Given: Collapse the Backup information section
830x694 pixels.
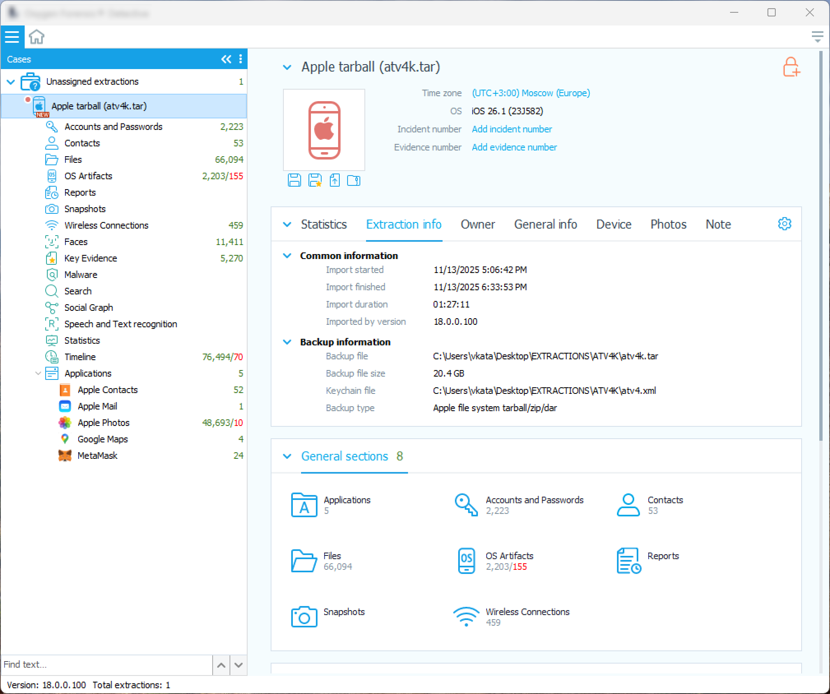Looking at the screenshot, I should coord(287,342).
